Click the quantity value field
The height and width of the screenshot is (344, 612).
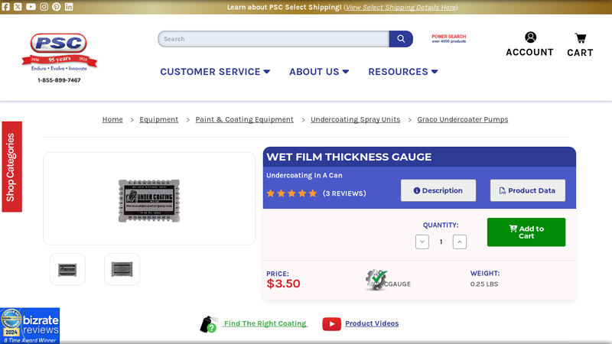[x=441, y=242]
